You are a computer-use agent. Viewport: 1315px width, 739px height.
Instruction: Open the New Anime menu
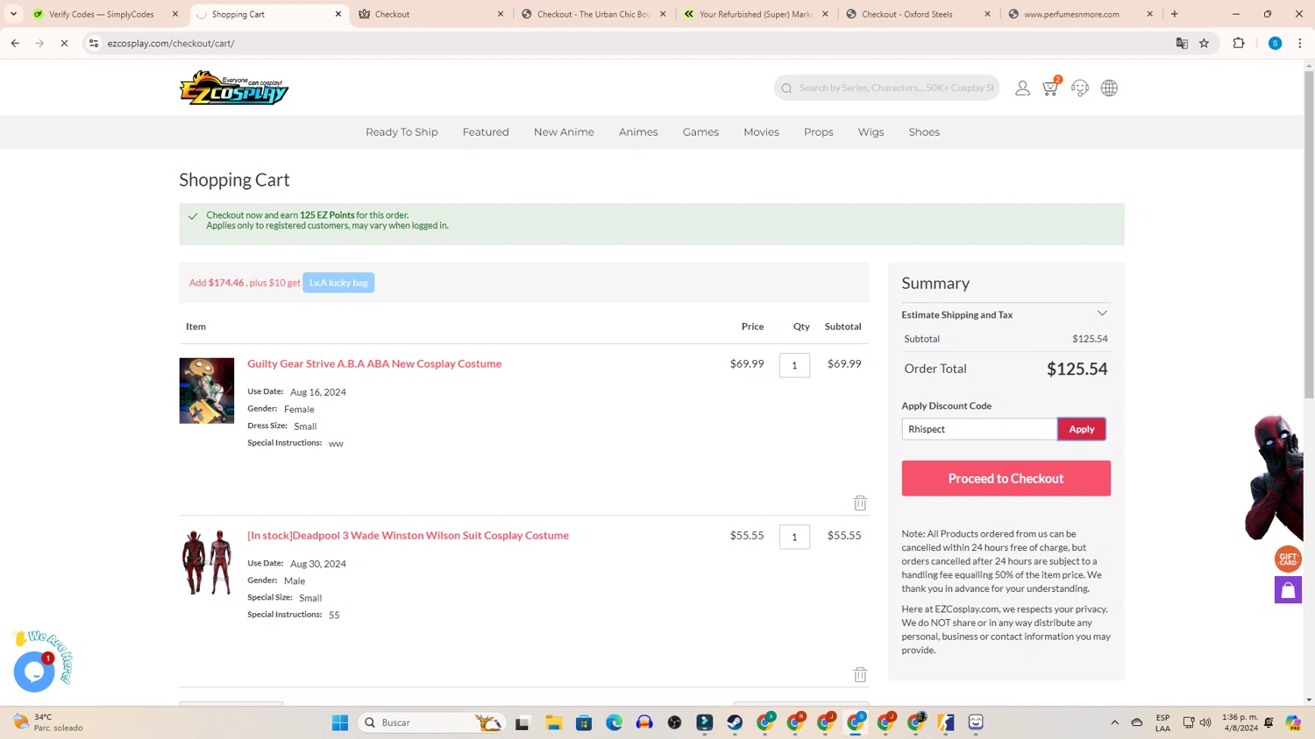pos(564,132)
